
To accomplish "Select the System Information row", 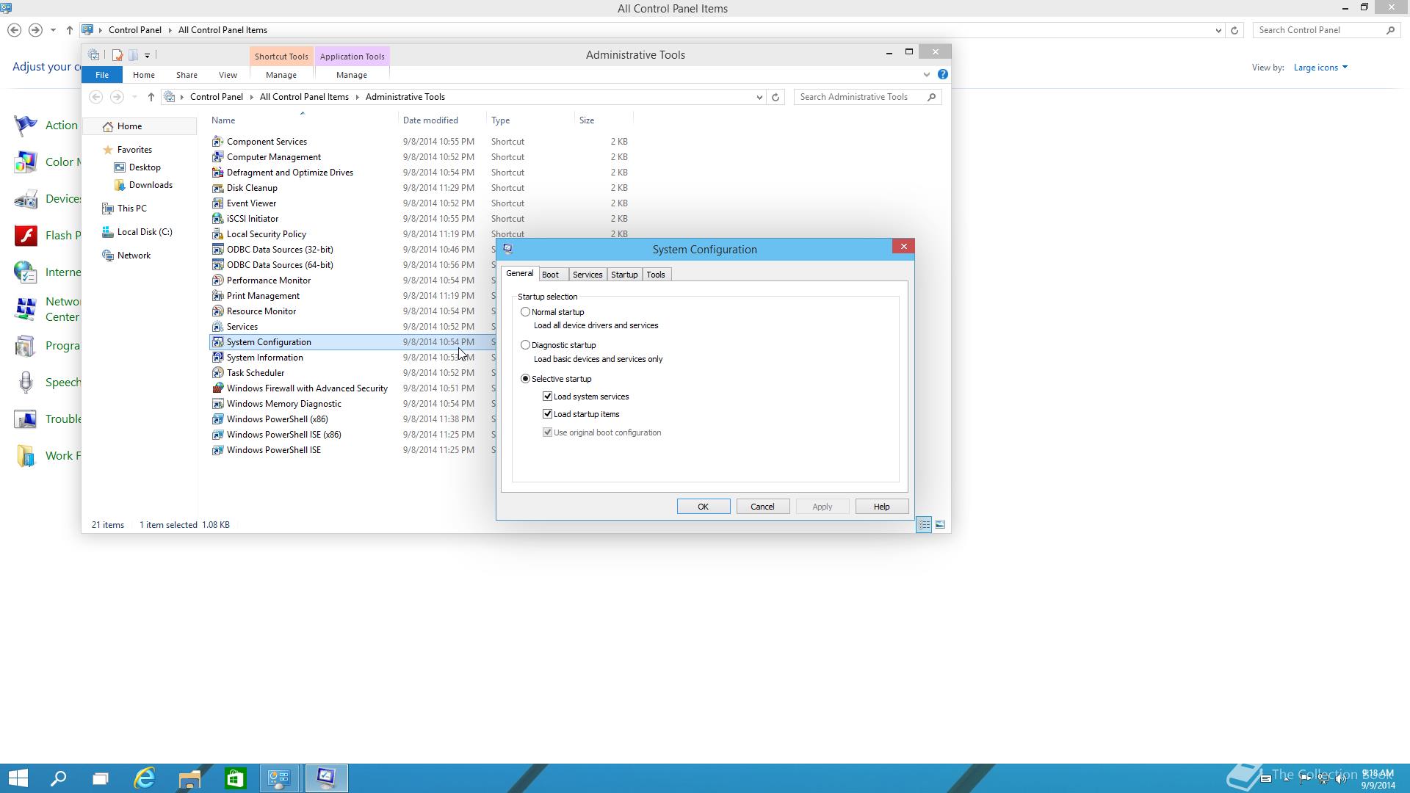I will 352,358.
